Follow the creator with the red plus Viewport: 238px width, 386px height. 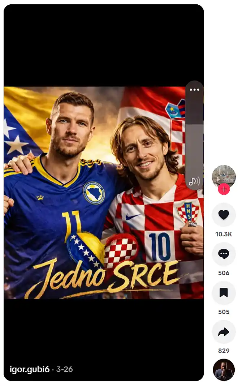(224, 189)
